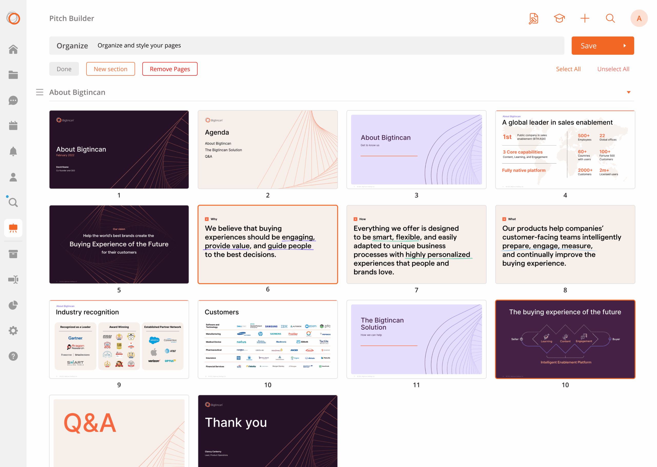This screenshot has width=657, height=467.
Task: Collapse the About Bigtincan section via its chevron
Action: 629,92
